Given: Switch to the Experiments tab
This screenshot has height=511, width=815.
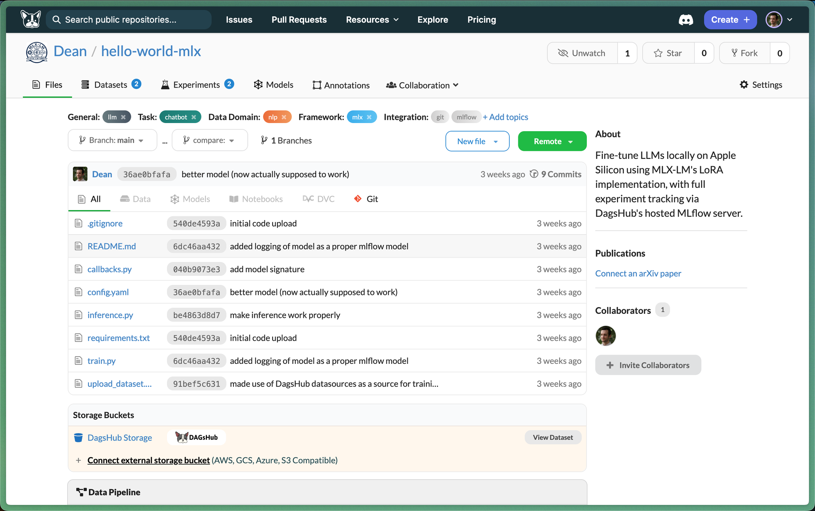Looking at the screenshot, I should [x=197, y=85].
